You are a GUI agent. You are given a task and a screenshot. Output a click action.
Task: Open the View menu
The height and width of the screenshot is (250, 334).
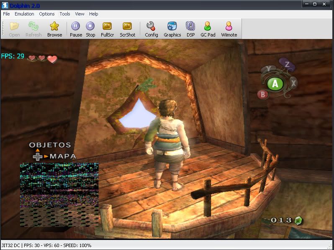pos(80,14)
